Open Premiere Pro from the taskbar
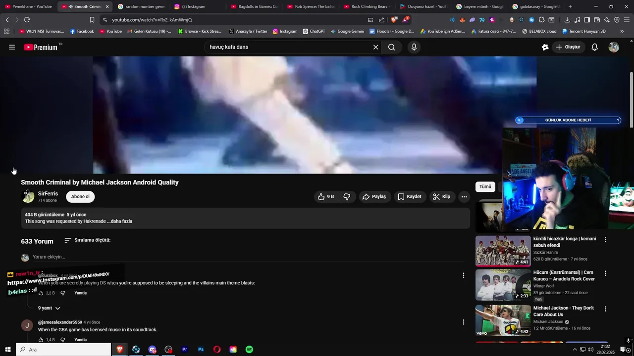The width and height of the screenshot is (634, 356). 185,350
